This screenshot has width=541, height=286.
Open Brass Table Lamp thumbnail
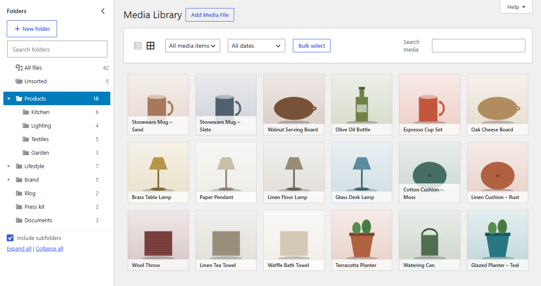coord(158,172)
